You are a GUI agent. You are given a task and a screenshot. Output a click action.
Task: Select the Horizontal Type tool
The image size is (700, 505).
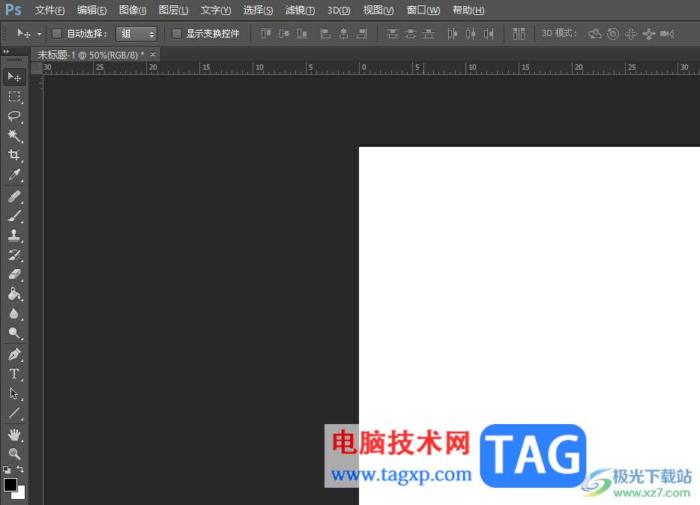[14, 374]
